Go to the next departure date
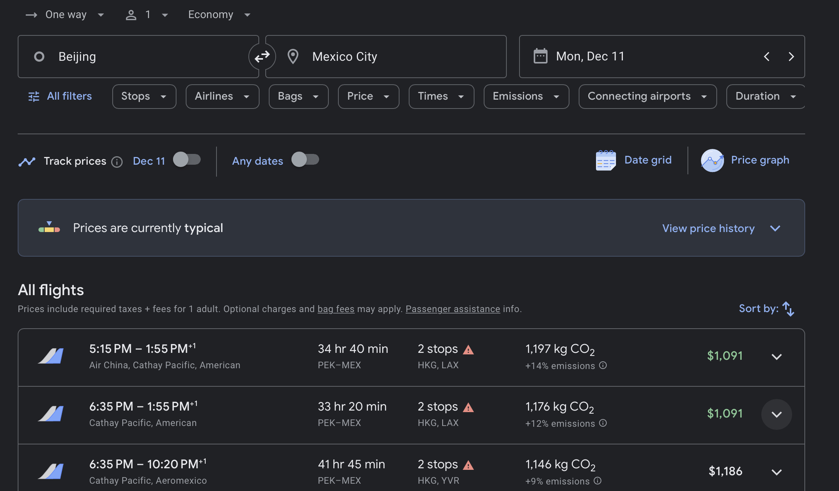This screenshot has height=491, width=839. (791, 57)
